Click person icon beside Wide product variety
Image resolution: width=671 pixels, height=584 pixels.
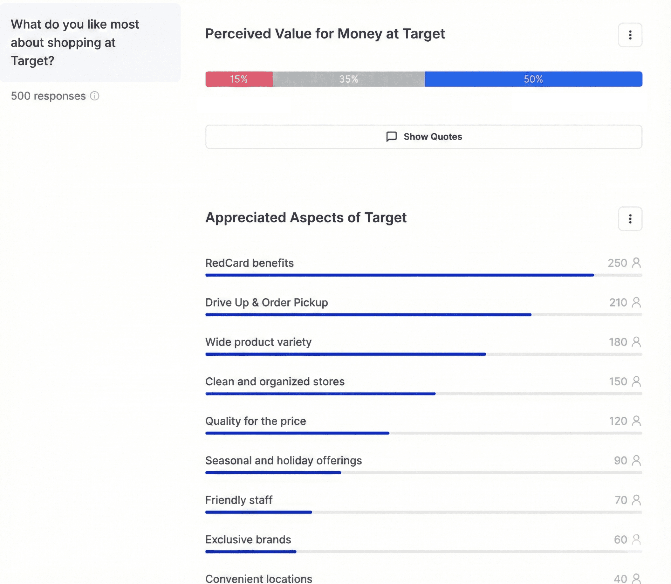636,342
